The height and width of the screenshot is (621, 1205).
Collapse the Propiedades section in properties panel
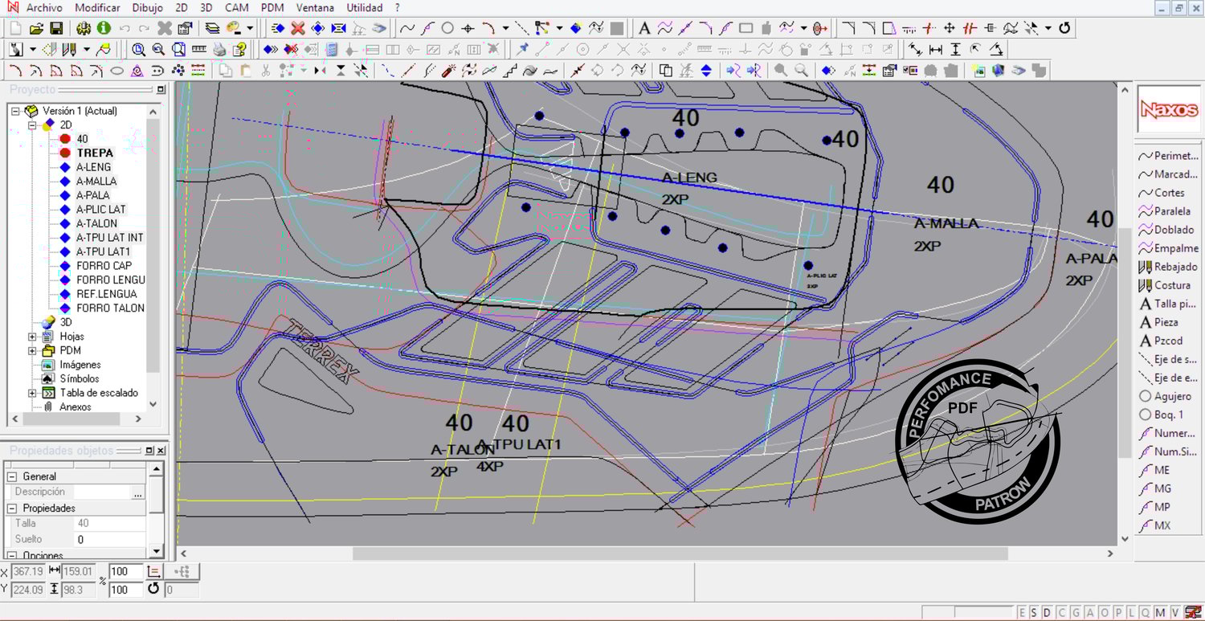(x=12, y=509)
